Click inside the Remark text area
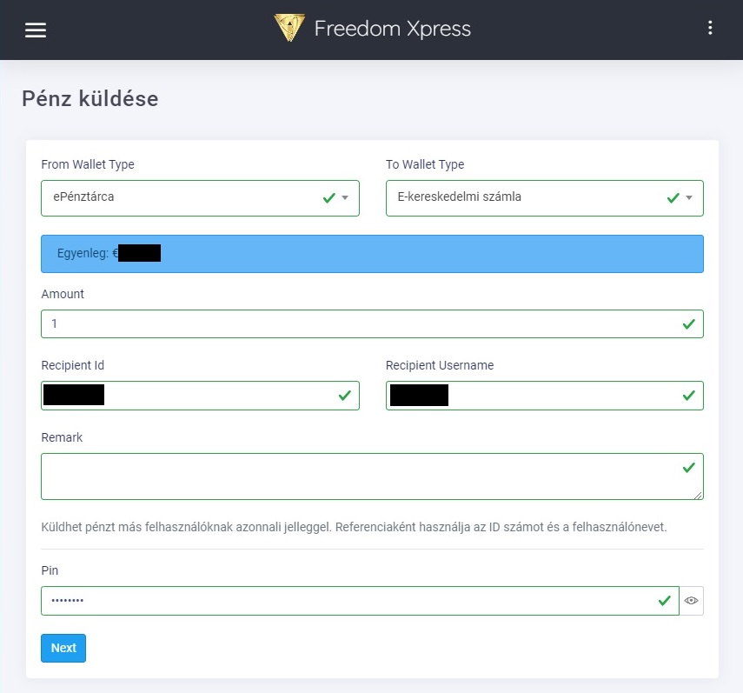 [348, 476]
